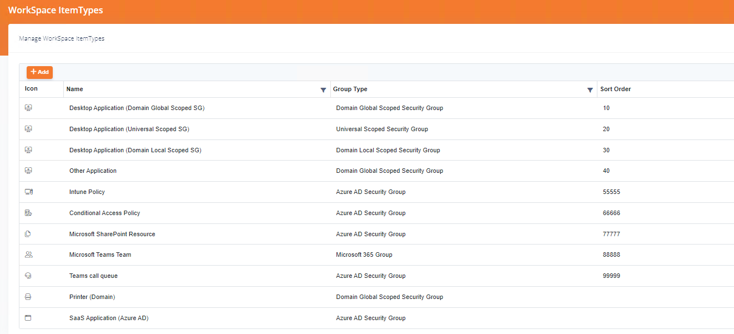Click the Intune Policy row icon
Viewport: 734px width, 334px height.
29,192
